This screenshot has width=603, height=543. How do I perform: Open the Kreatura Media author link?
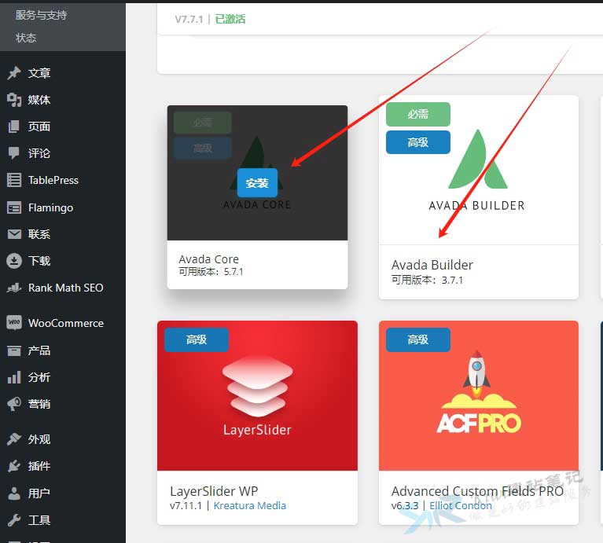tap(249, 506)
